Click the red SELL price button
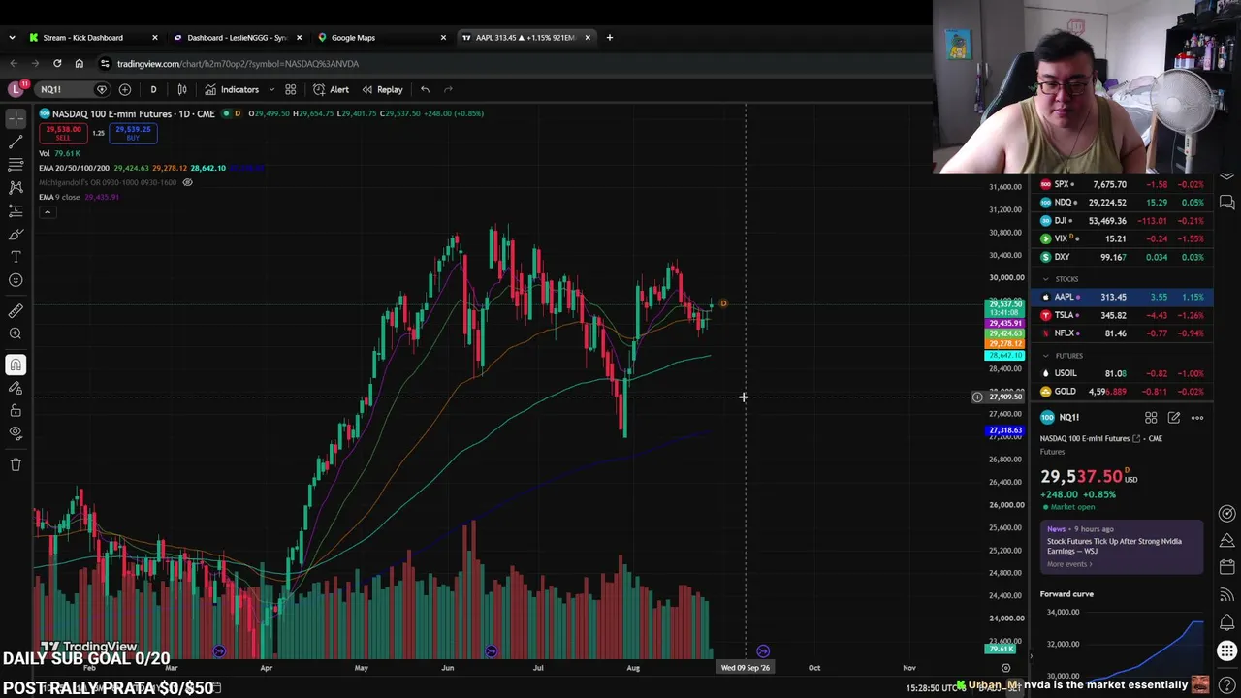1241x698 pixels. [63, 133]
